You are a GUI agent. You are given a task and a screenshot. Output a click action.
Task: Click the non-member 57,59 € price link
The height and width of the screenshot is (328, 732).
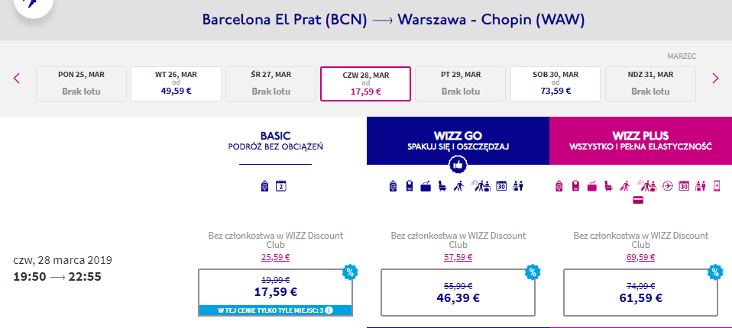pos(458,257)
